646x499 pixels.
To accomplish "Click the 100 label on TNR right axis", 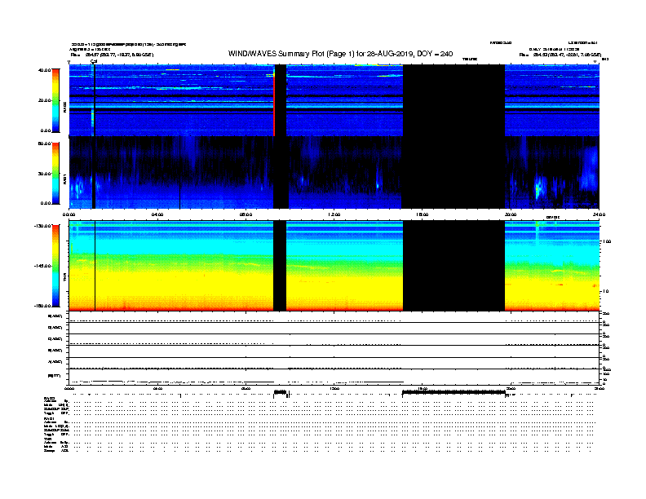I will 607,241.
